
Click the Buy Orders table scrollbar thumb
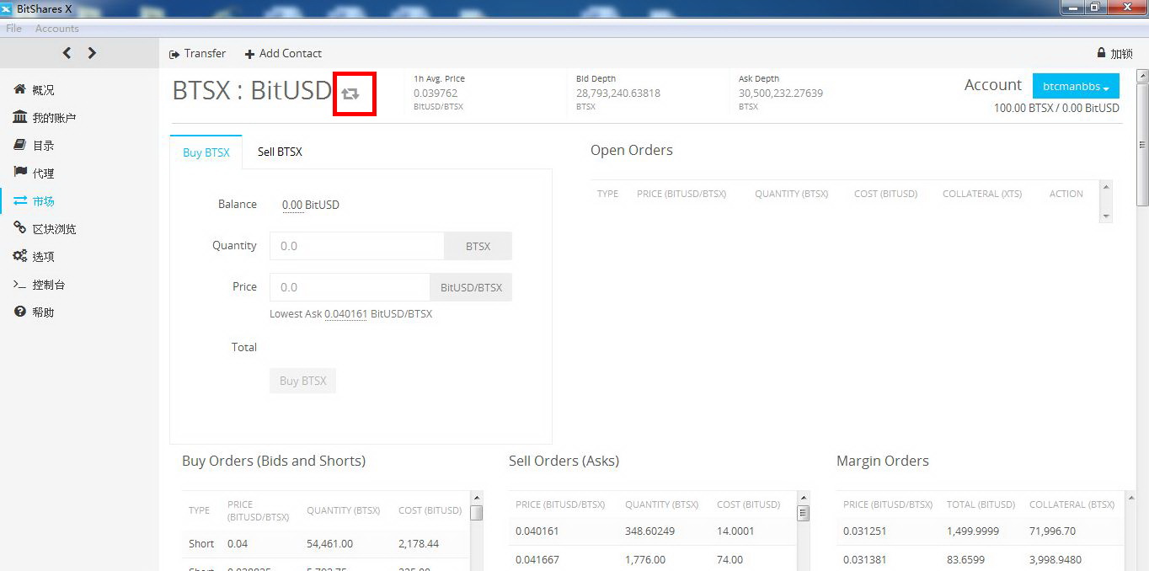477,512
